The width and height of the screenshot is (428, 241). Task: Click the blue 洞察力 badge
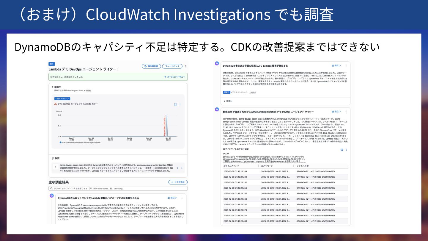(226, 93)
